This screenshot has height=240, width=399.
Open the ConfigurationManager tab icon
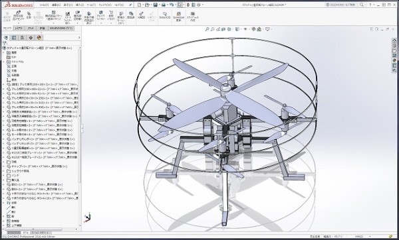click(22, 38)
